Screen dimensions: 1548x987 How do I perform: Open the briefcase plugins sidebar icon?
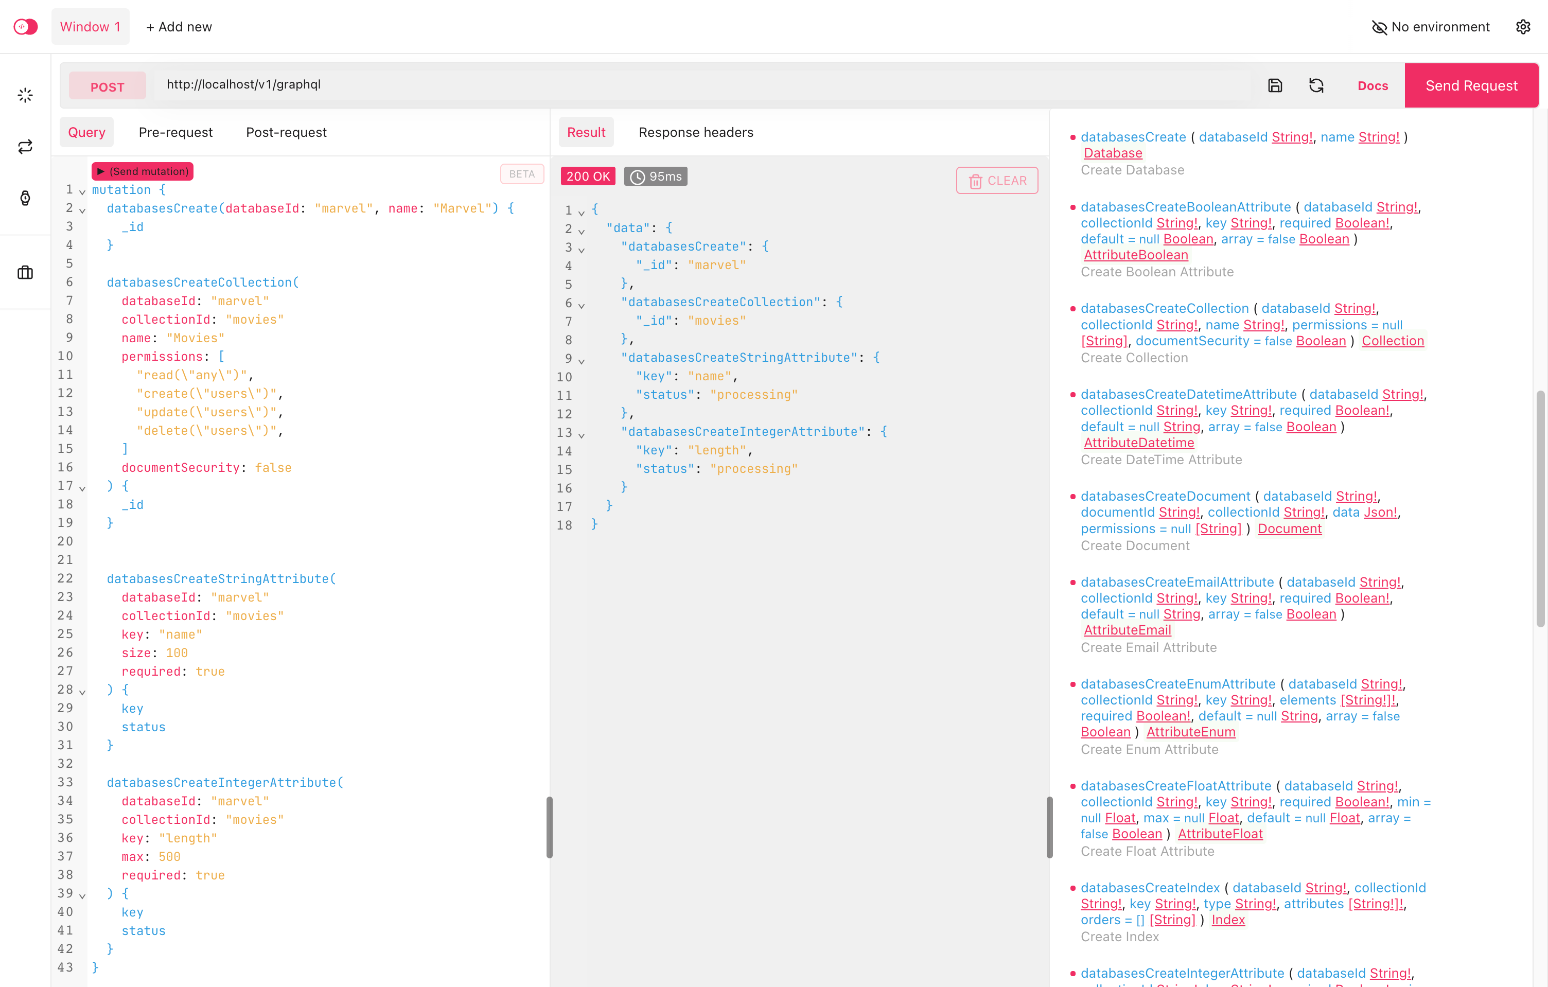tap(25, 273)
